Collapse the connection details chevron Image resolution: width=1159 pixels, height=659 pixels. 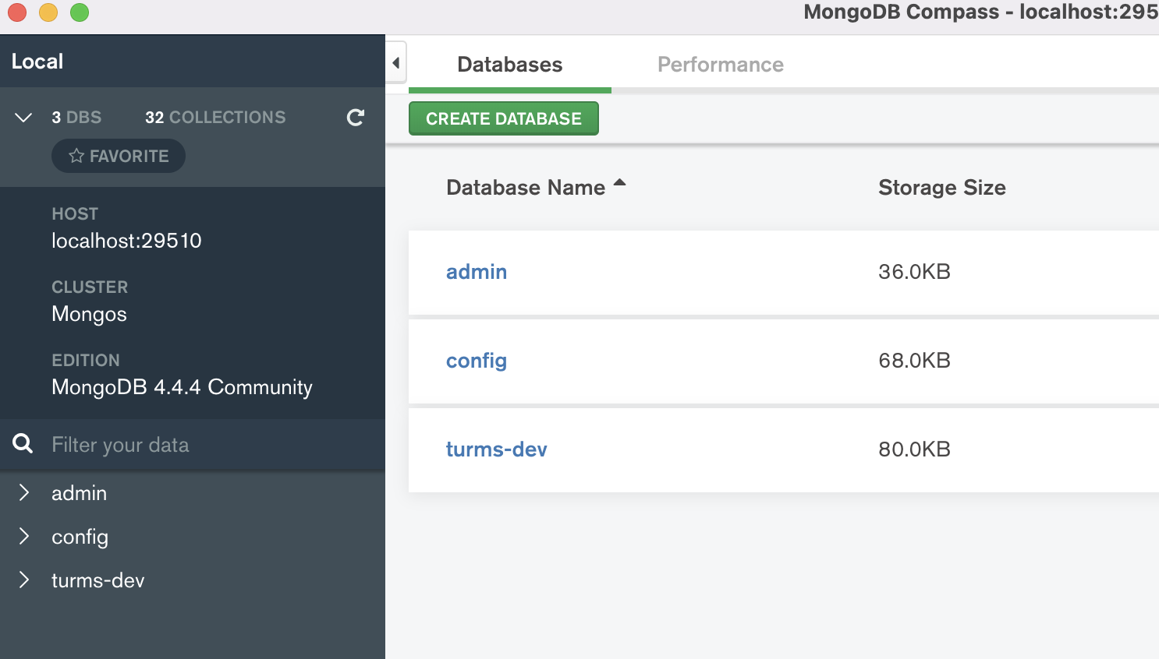click(23, 118)
